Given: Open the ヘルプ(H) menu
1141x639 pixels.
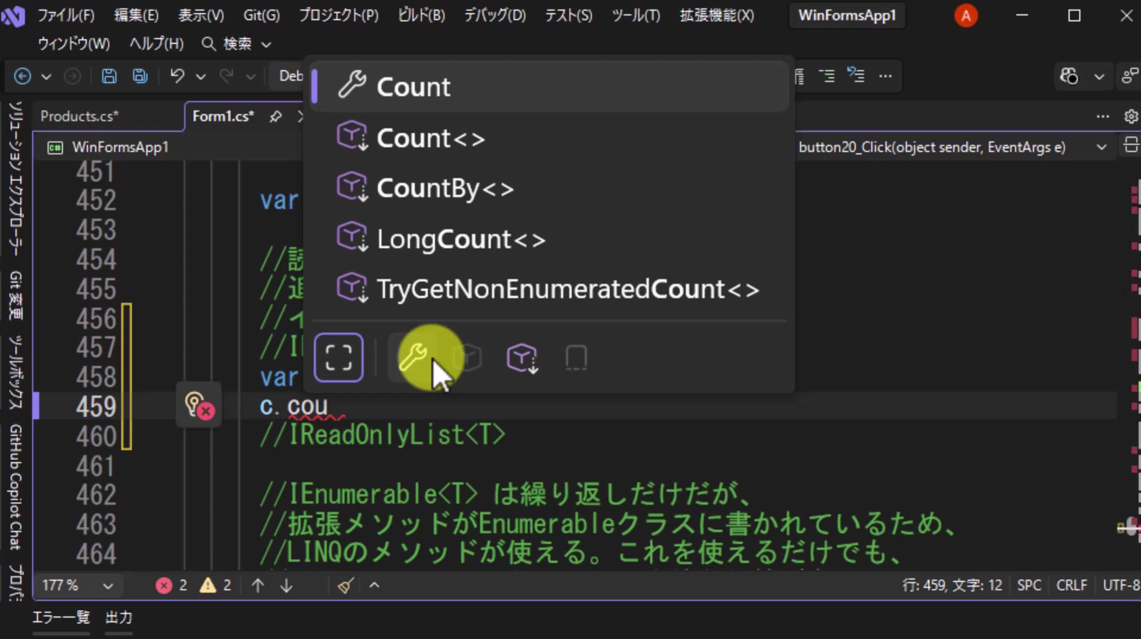Looking at the screenshot, I should [156, 44].
